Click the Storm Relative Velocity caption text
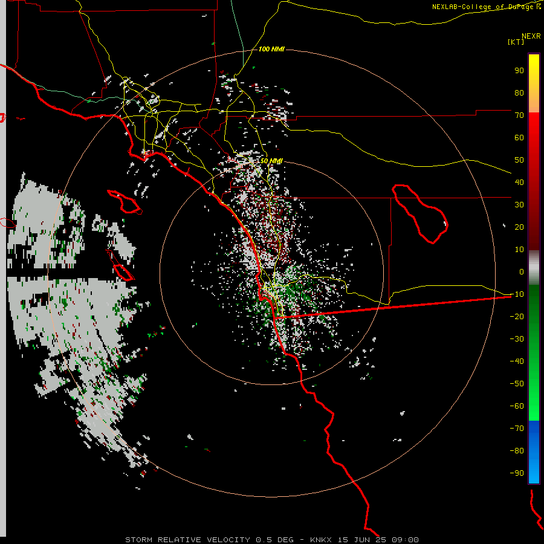The height and width of the screenshot is (544, 544). (271, 540)
